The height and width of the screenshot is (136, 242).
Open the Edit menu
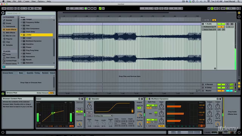20,1
